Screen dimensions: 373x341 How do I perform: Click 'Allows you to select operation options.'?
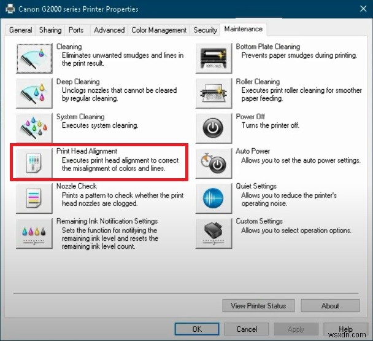pyautogui.click(x=296, y=230)
